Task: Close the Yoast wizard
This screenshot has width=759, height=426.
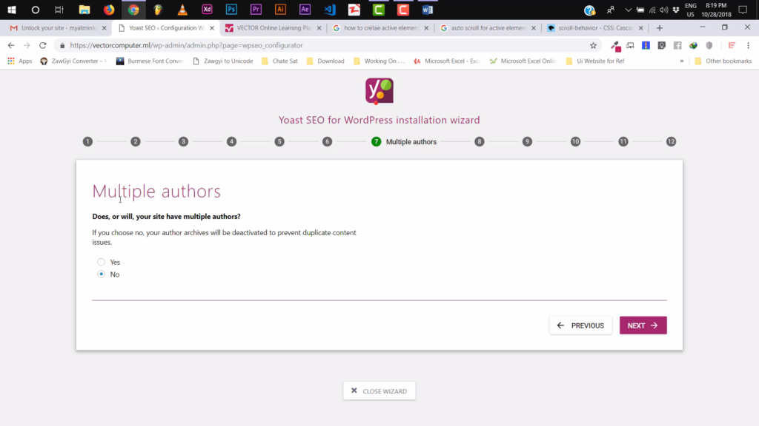Action: pyautogui.click(x=379, y=390)
